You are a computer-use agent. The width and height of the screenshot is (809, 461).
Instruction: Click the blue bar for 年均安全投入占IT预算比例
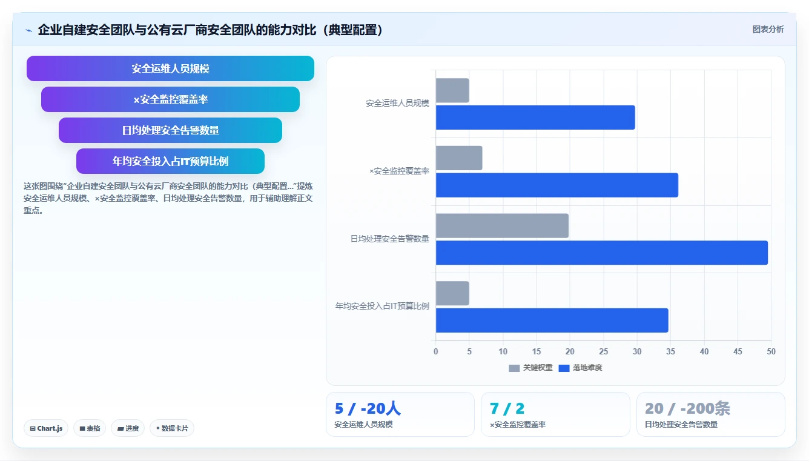[x=552, y=320]
